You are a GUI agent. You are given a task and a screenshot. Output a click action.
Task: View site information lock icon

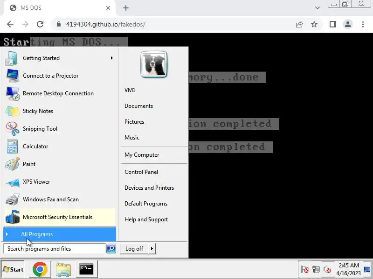click(59, 24)
